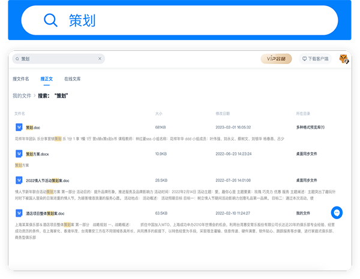Screen dimensions: 360x279
Task: Click the Word icon beside 酒店项目整体策划案.doc
Action: pyautogui.click(x=19, y=213)
